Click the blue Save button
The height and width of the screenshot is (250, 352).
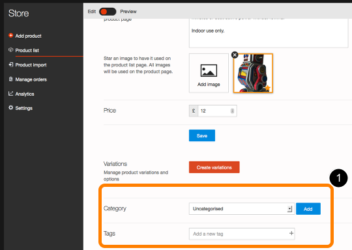[202, 135]
